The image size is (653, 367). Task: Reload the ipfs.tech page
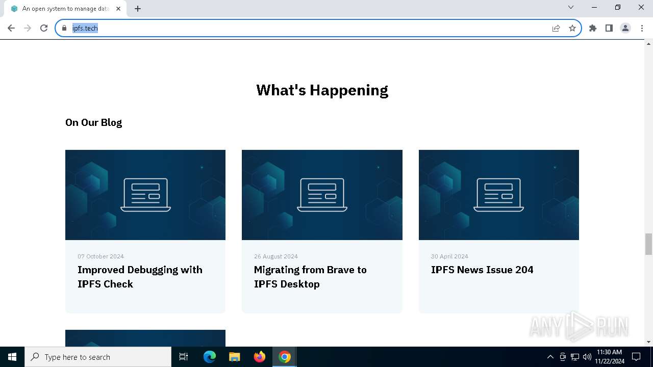tap(44, 28)
